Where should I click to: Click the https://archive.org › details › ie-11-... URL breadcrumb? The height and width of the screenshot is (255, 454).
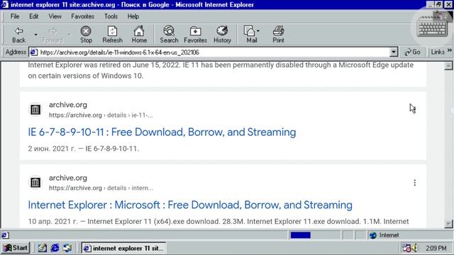[x=101, y=115]
